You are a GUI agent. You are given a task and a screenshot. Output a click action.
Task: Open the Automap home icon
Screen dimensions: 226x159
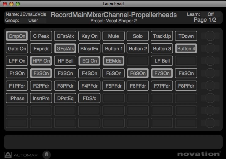(x=47, y=154)
